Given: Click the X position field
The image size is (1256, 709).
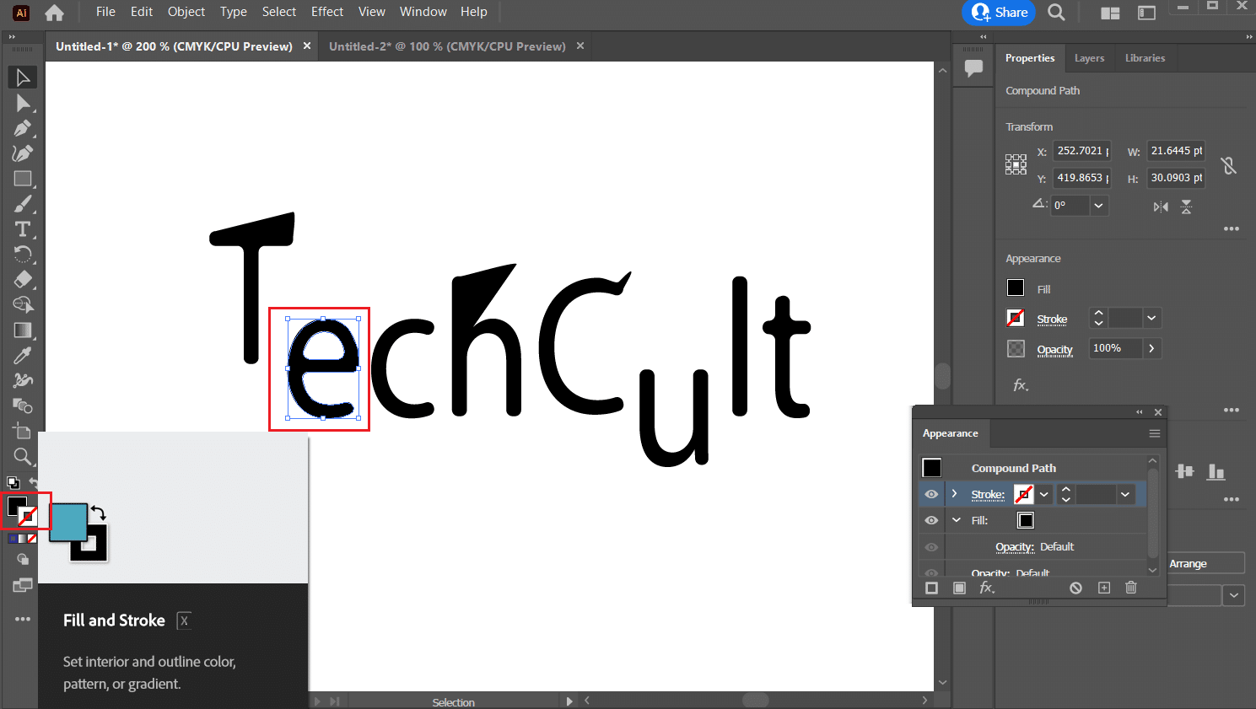Looking at the screenshot, I should 1081,151.
